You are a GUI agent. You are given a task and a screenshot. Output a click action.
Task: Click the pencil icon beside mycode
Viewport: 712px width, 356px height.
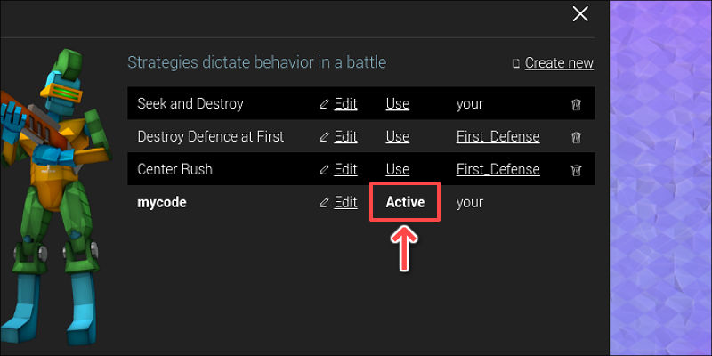324,203
